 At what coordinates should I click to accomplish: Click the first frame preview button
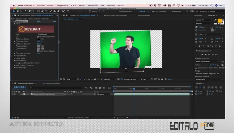tap(202, 55)
